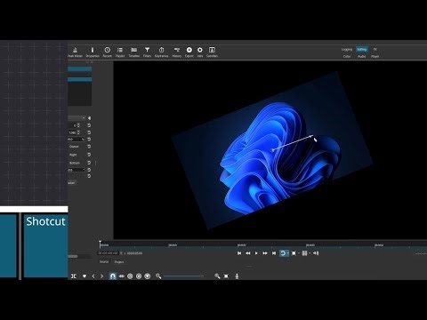The height and width of the screenshot is (320, 427).
Task: Show the Timeline panel
Action: [x=134, y=52]
